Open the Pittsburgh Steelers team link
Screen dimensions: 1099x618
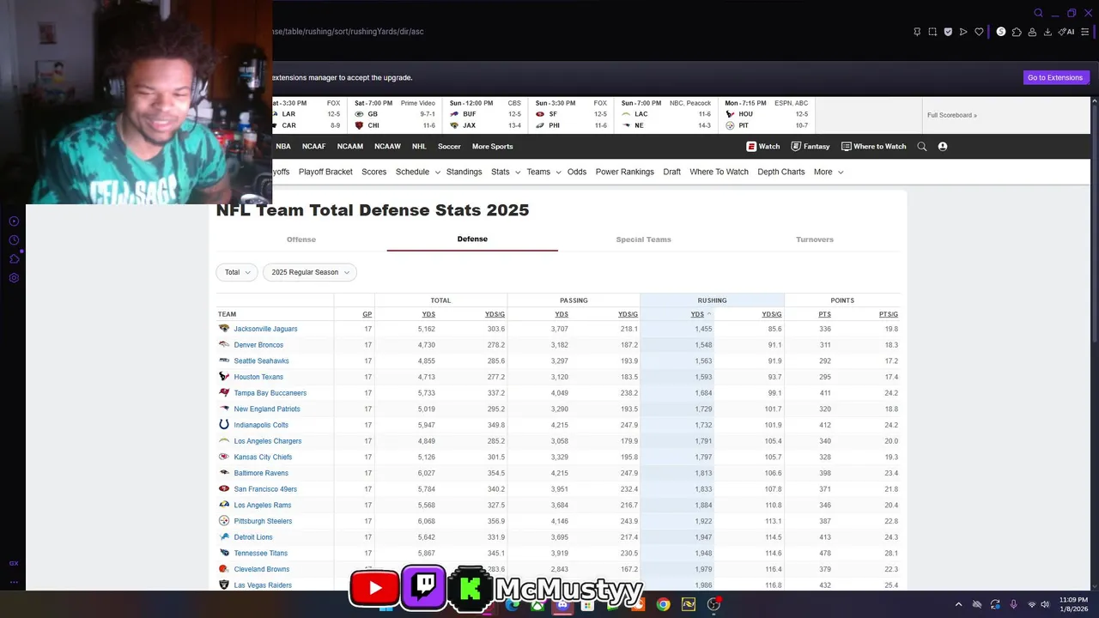pyautogui.click(x=263, y=521)
